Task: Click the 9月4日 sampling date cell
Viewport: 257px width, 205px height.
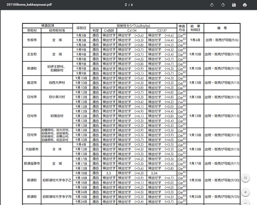Action: [x=81, y=145]
